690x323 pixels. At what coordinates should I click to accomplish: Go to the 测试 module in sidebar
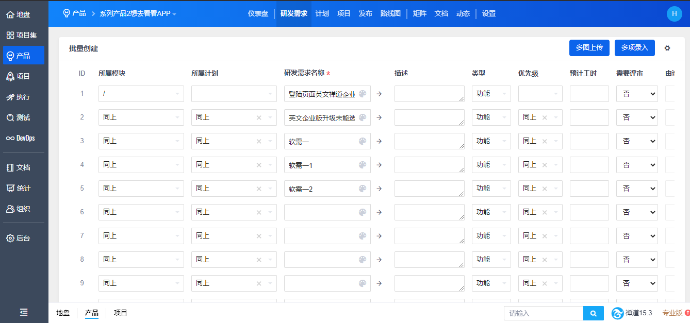click(19, 117)
